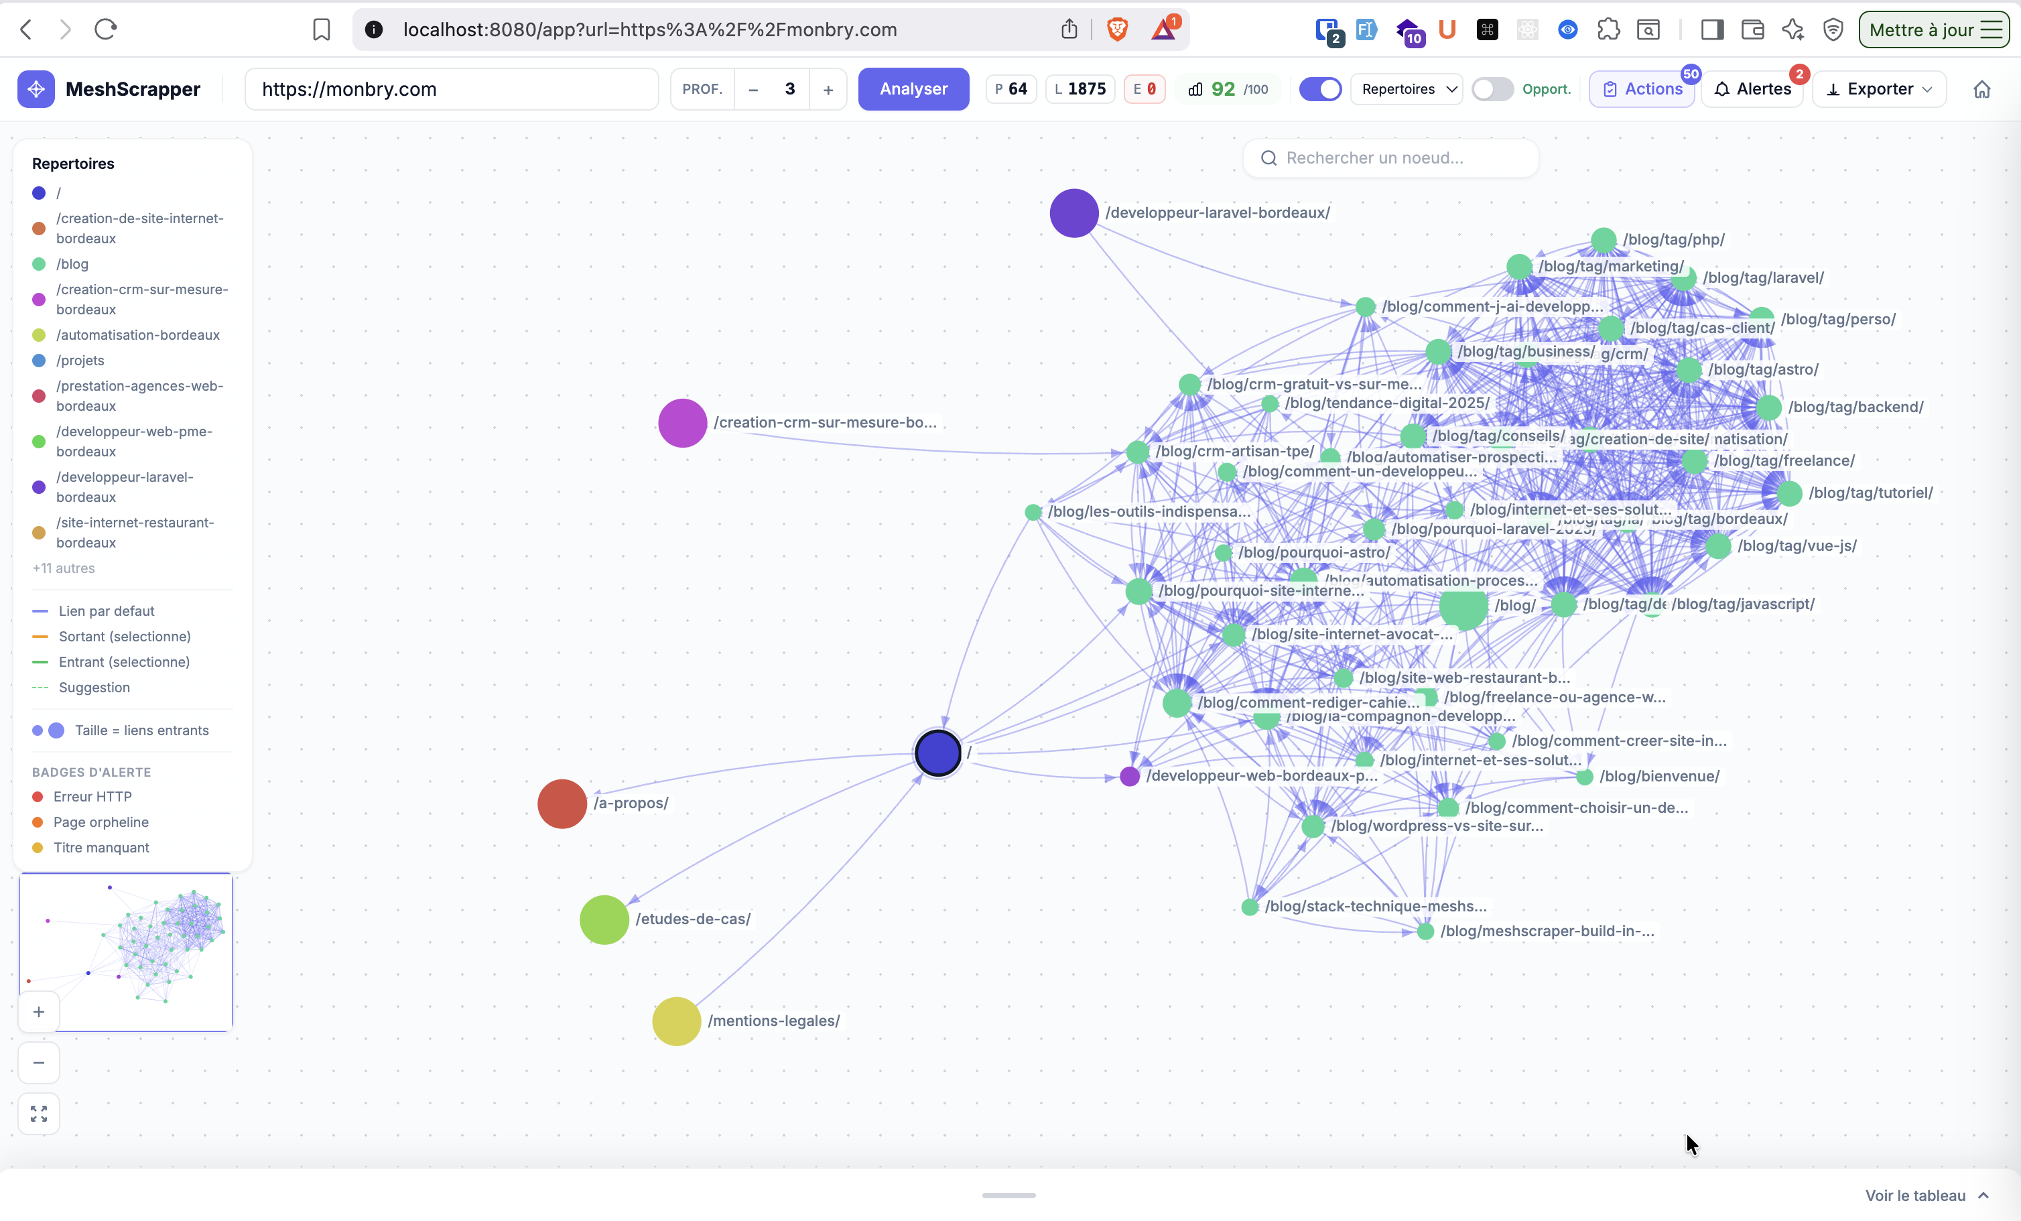Screen dimensions: 2021x1221
Task: Zoom in using the plus icon under minimap
Action: [38, 1011]
